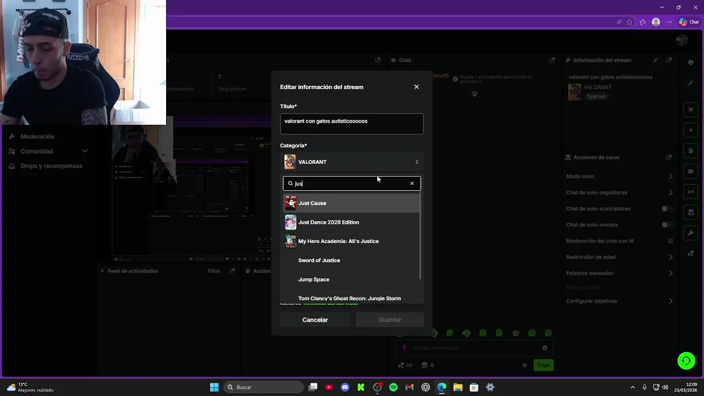Pick My Hero Academia: All's Justice
This screenshot has width=704, height=396.
[x=351, y=241]
